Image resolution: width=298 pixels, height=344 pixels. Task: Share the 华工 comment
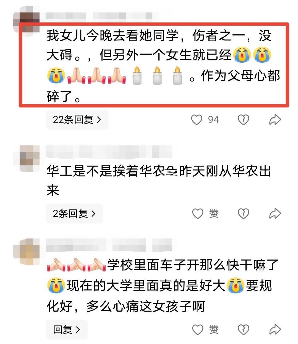click(275, 214)
